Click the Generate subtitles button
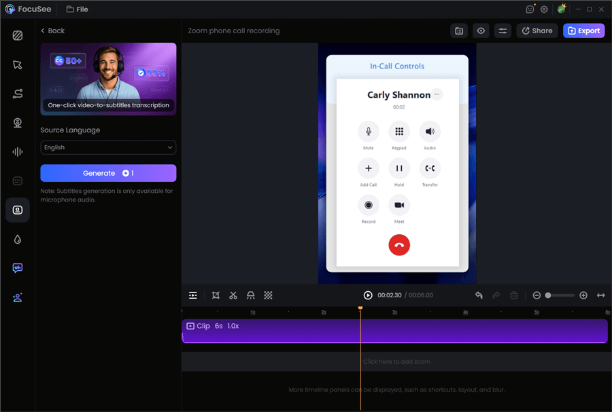 click(108, 173)
